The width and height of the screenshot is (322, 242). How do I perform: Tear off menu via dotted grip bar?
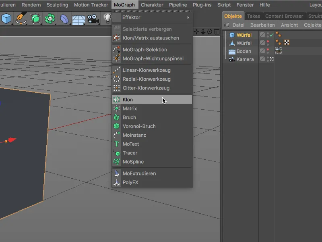(152, 11)
